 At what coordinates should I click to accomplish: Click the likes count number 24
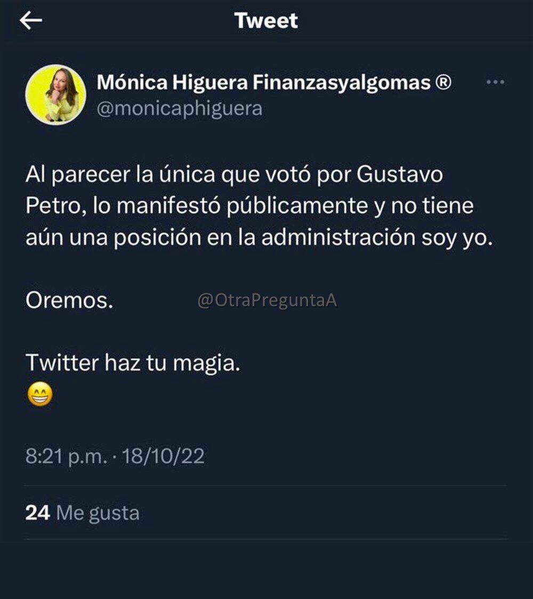(x=37, y=513)
